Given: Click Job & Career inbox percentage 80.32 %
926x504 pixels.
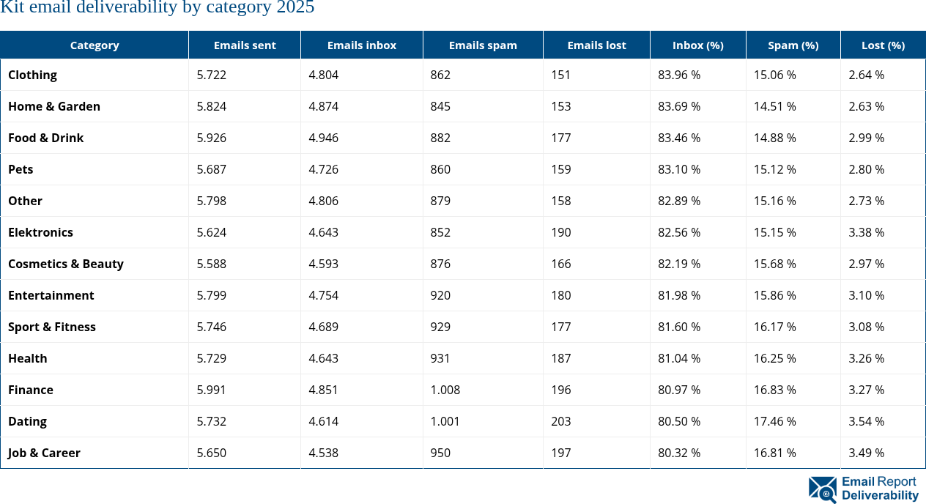Looking at the screenshot, I should click(679, 453).
